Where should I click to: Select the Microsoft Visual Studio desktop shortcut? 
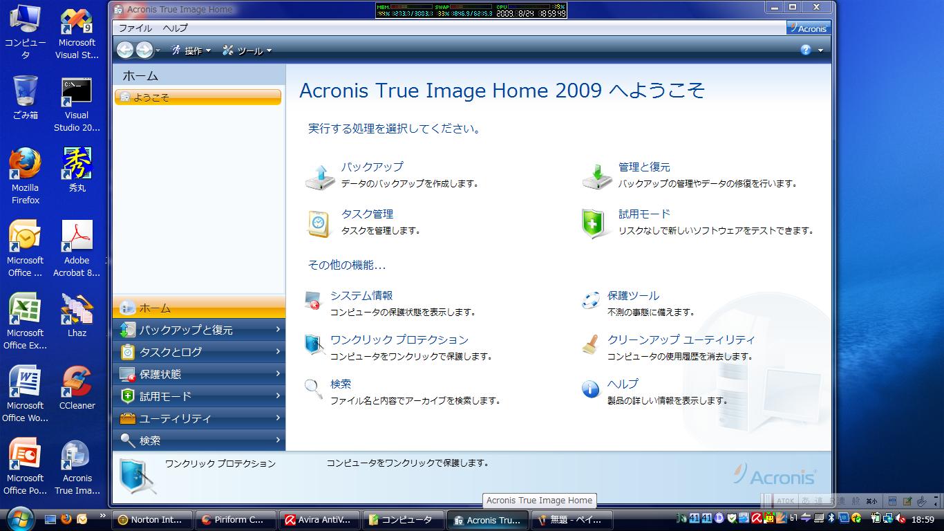pos(77,33)
